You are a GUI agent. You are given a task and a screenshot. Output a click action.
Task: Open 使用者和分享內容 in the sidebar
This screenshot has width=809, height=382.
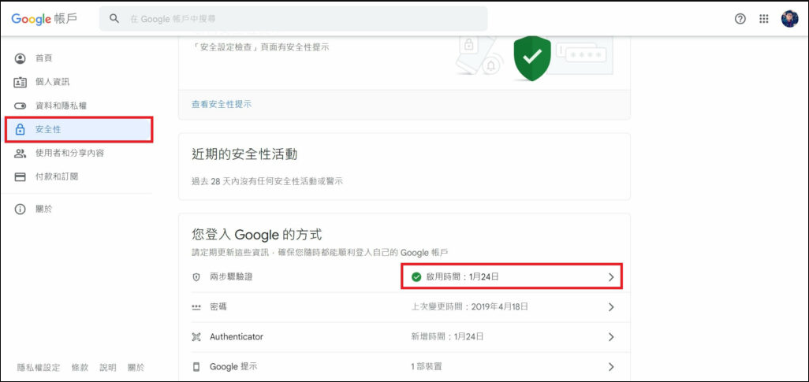coord(69,153)
